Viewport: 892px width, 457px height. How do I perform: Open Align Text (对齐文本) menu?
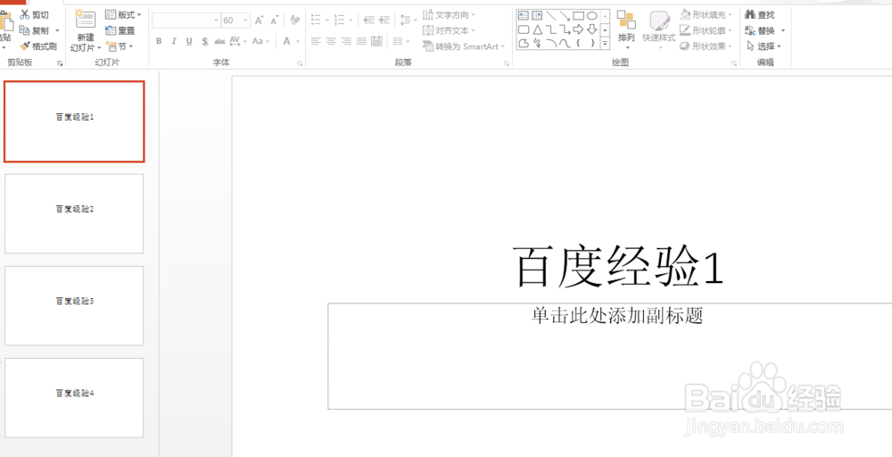[450, 30]
